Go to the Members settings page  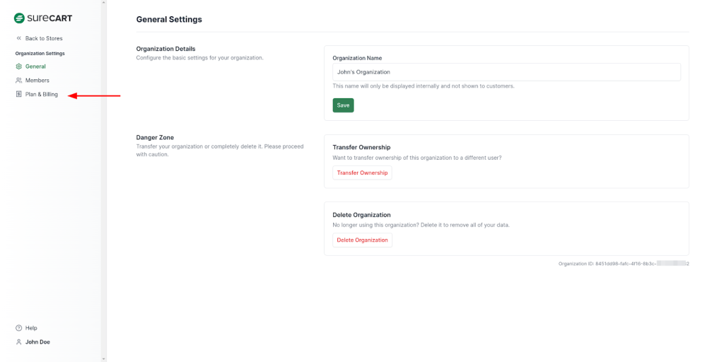(37, 81)
